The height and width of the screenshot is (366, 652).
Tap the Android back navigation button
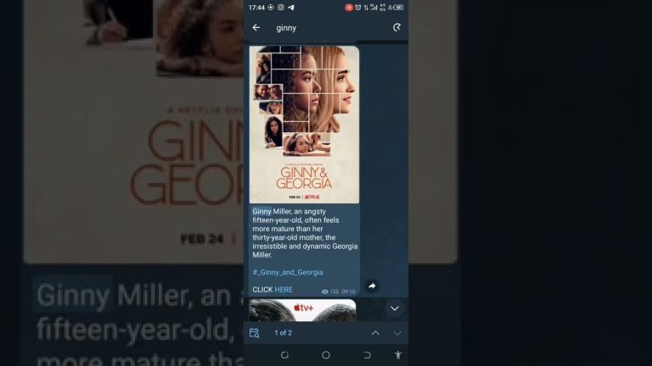(367, 355)
